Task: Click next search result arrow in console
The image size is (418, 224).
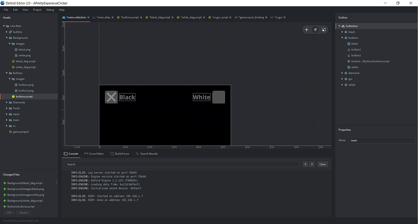Action: (312, 164)
